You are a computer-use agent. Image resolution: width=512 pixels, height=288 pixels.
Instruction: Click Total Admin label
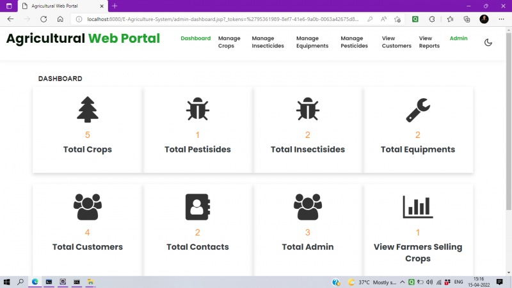[308, 246]
